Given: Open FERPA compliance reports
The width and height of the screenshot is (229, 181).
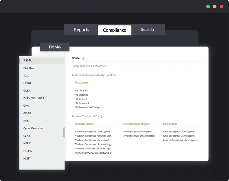Looking at the screenshot, I should [x=42, y=151].
